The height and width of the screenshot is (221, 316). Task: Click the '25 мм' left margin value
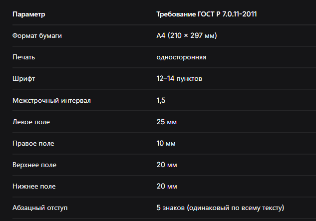(167, 122)
